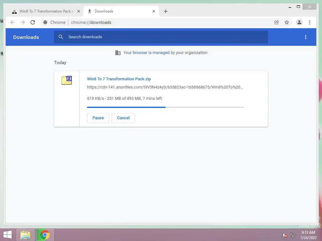Close the Chrome window
This screenshot has width=322, height=241.
point(310,7)
